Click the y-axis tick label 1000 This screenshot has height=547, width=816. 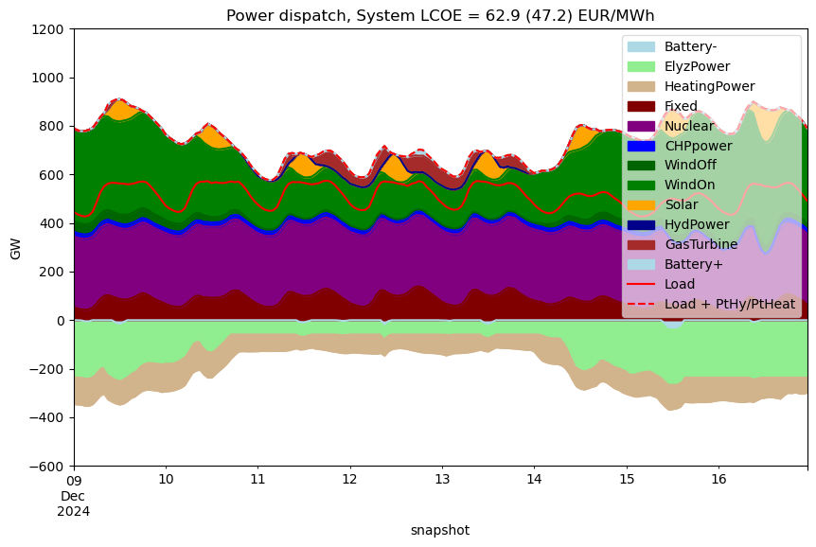pos(47,78)
